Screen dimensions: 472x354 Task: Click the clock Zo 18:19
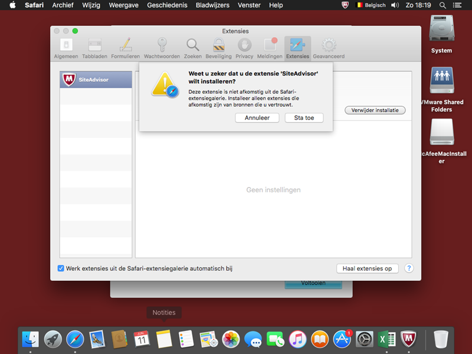(x=418, y=5)
